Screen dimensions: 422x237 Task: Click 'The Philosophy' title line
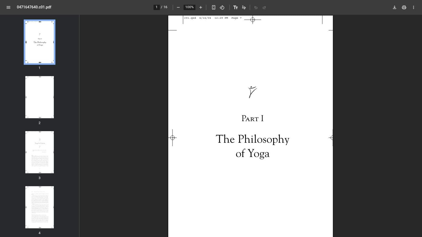[253, 139]
